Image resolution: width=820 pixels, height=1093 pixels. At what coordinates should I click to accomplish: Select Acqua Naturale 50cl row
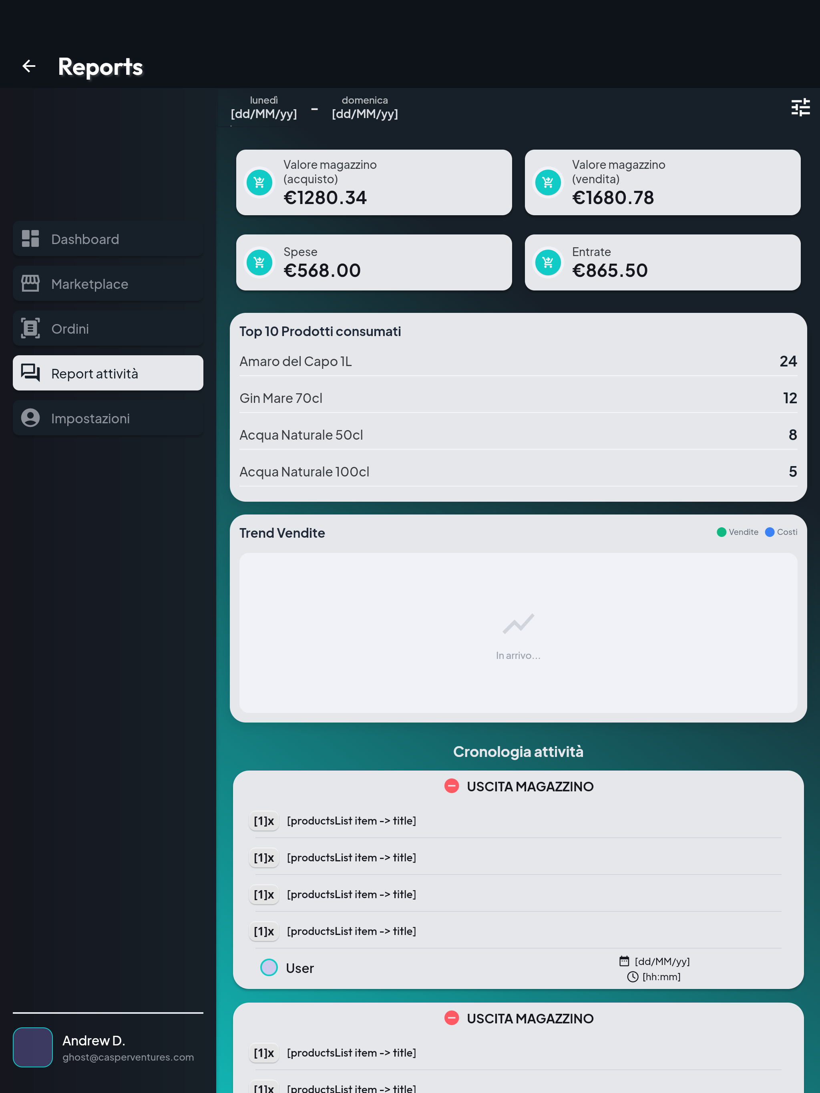pyautogui.click(x=519, y=435)
